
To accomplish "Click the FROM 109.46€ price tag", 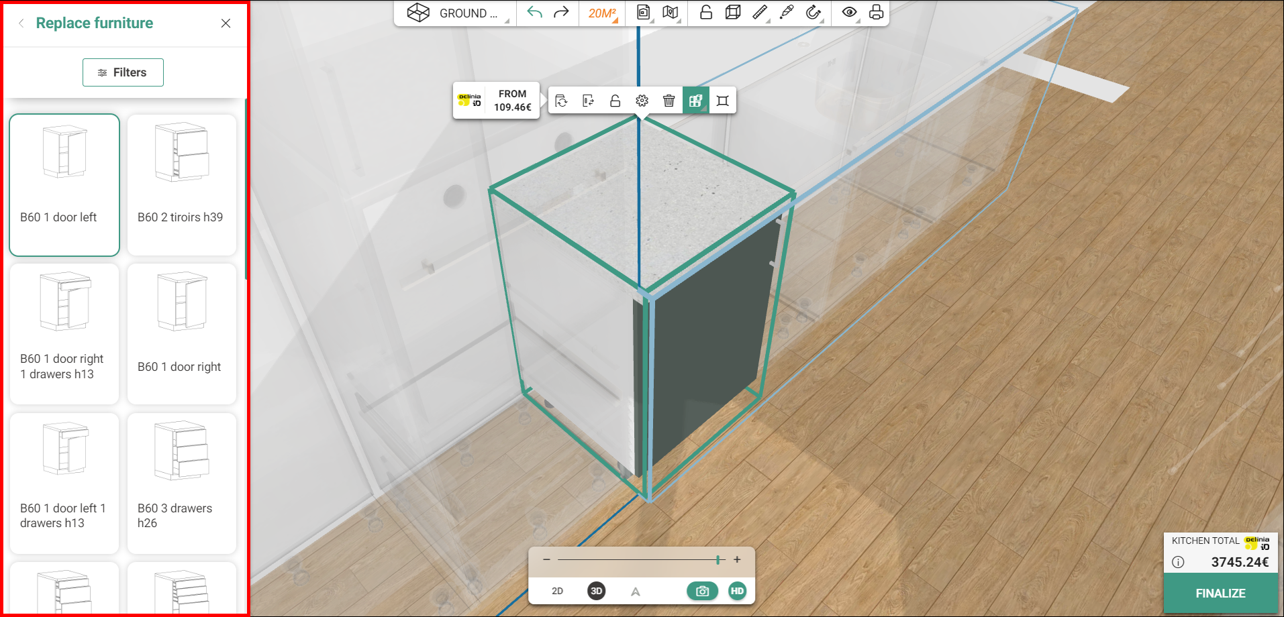I will (x=497, y=101).
